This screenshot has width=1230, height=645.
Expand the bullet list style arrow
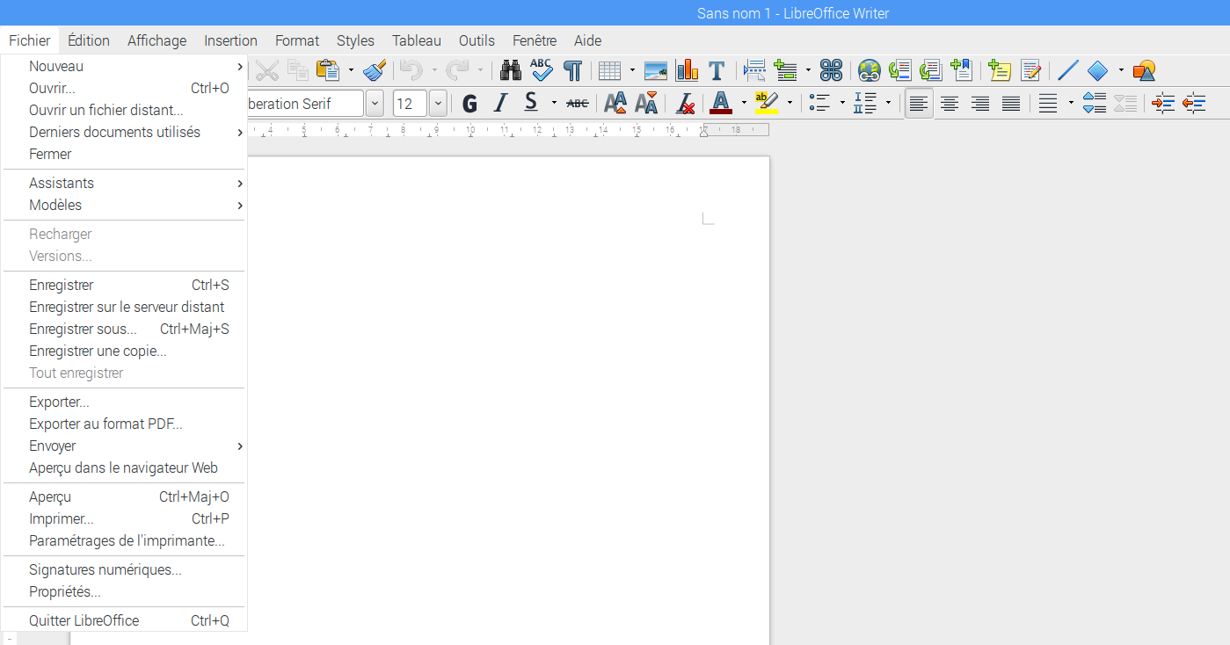click(x=842, y=104)
